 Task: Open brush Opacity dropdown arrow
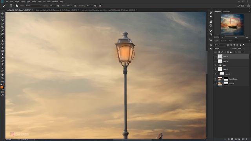click(x=55, y=6)
